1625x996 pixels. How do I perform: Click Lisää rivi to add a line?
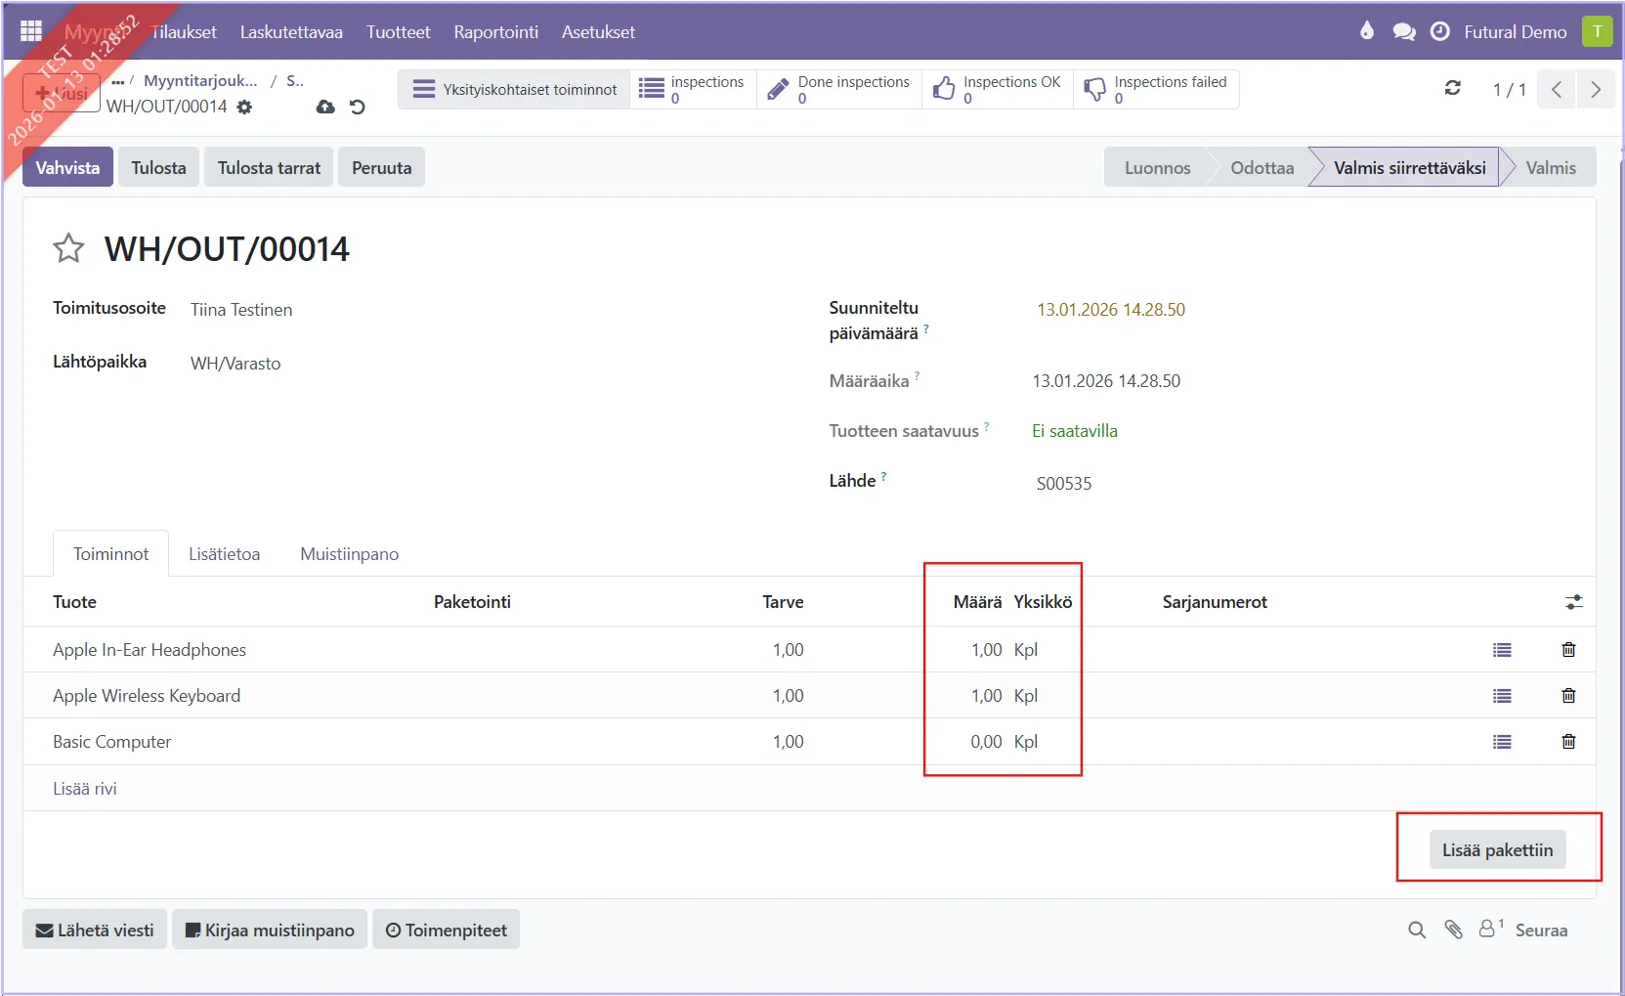[85, 789]
